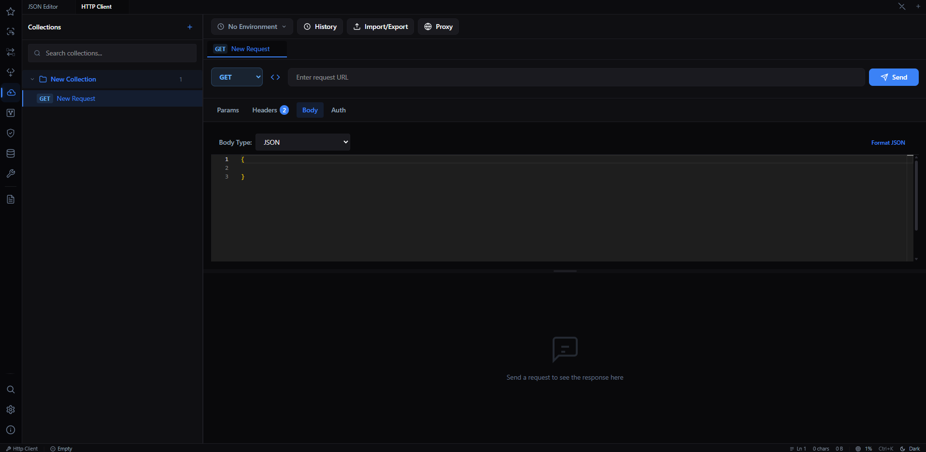Select the cloud HTTP Client sidebar icon
This screenshot has width=926, height=452.
click(x=10, y=93)
